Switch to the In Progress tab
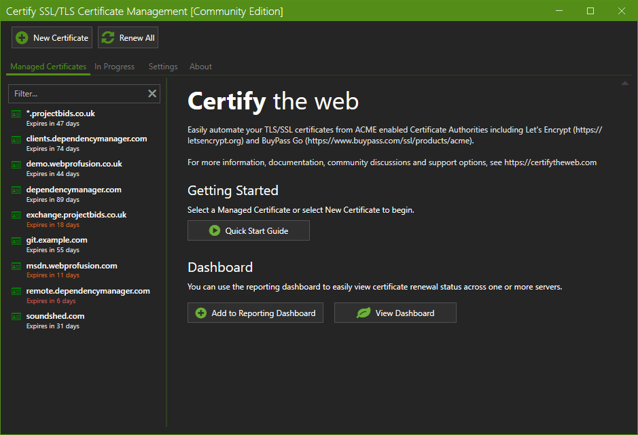 coord(114,67)
